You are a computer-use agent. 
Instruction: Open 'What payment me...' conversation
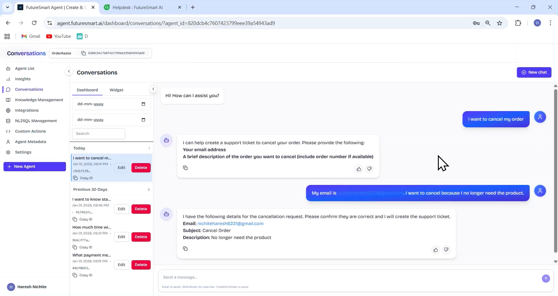[x=92, y=255]
